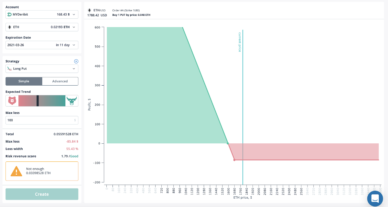Image resolution: width=388 pixels, height=207 pixels.
Task: Switch to the Simple tab
Action: click(24, 81)
